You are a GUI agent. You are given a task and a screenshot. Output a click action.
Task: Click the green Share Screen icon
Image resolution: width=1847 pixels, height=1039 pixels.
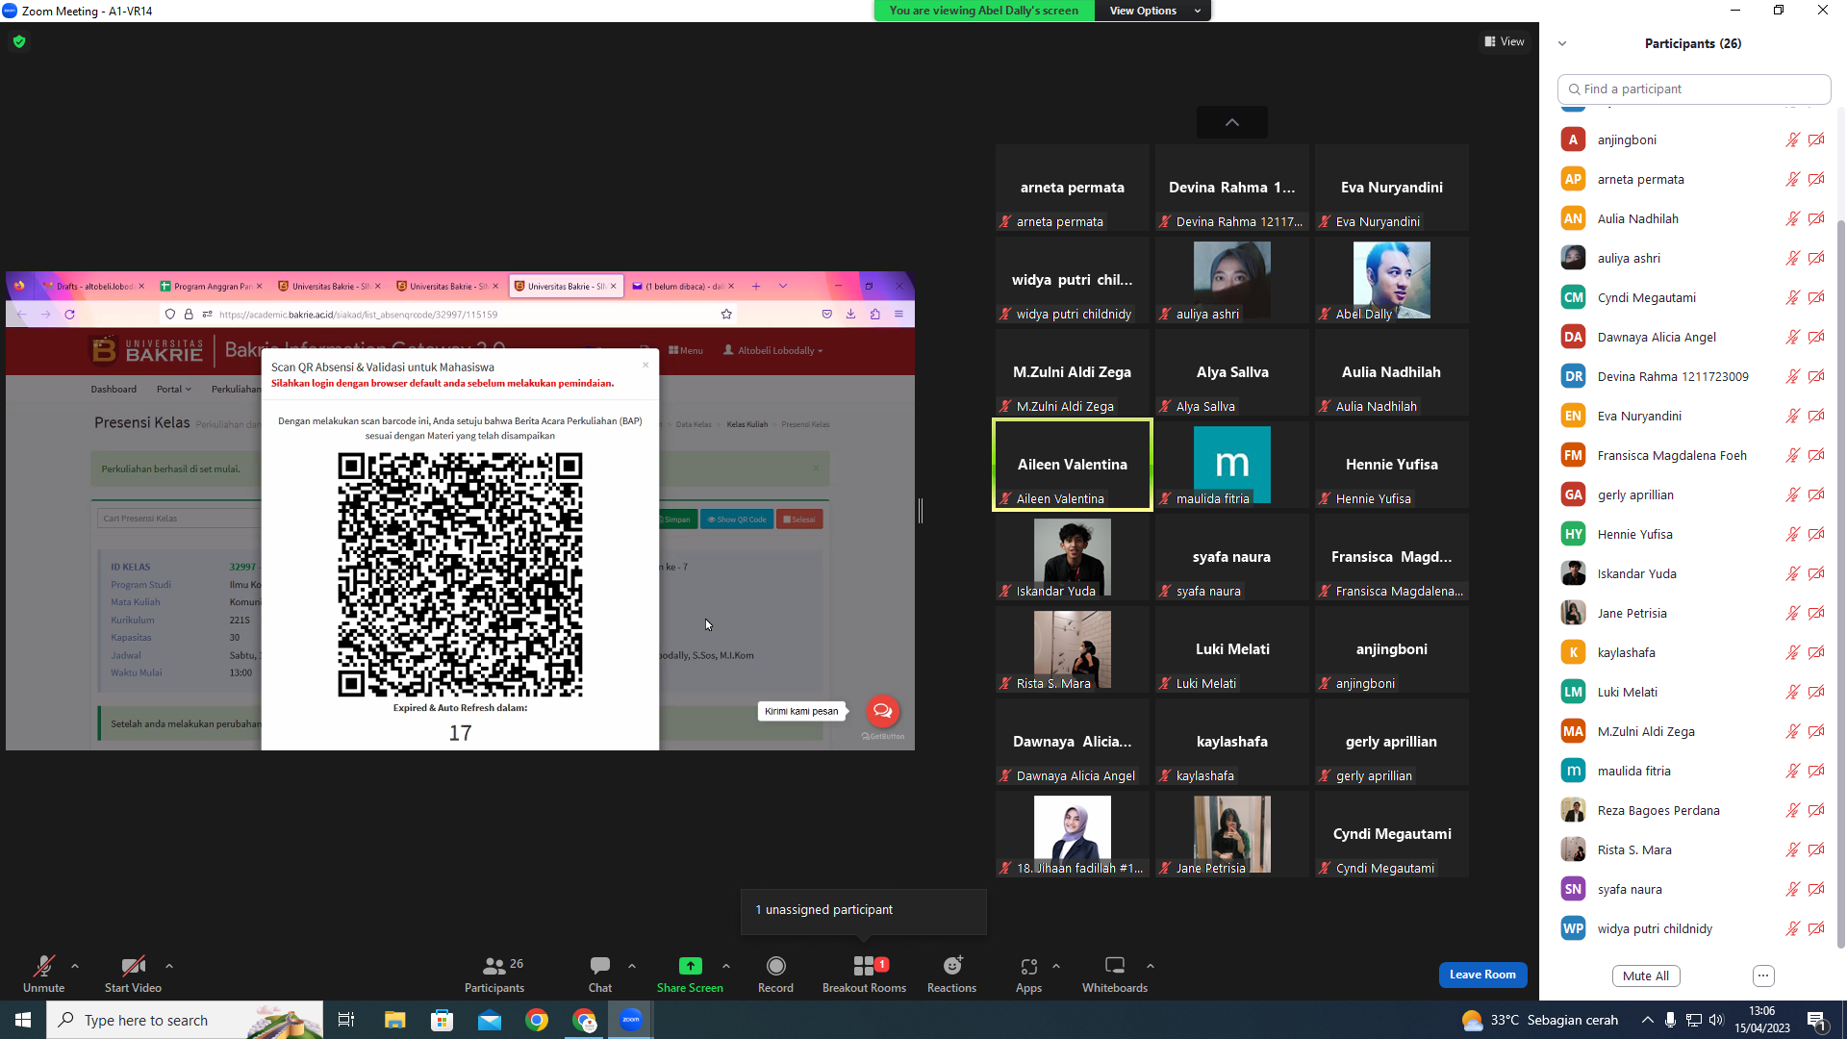click(690, 966)
